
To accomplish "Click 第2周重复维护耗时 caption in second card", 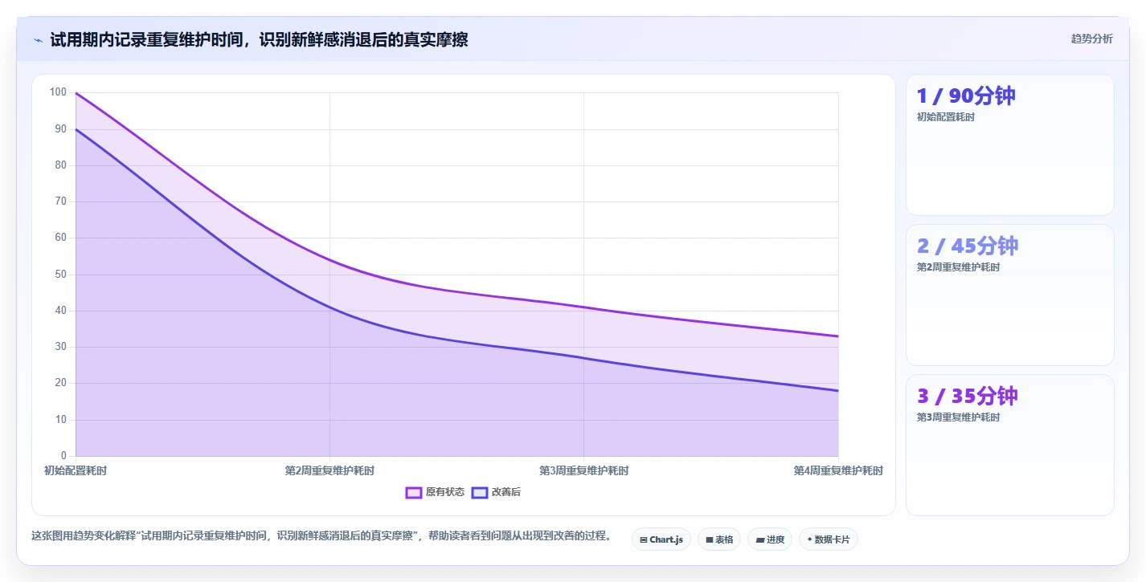I will point(958,267).
